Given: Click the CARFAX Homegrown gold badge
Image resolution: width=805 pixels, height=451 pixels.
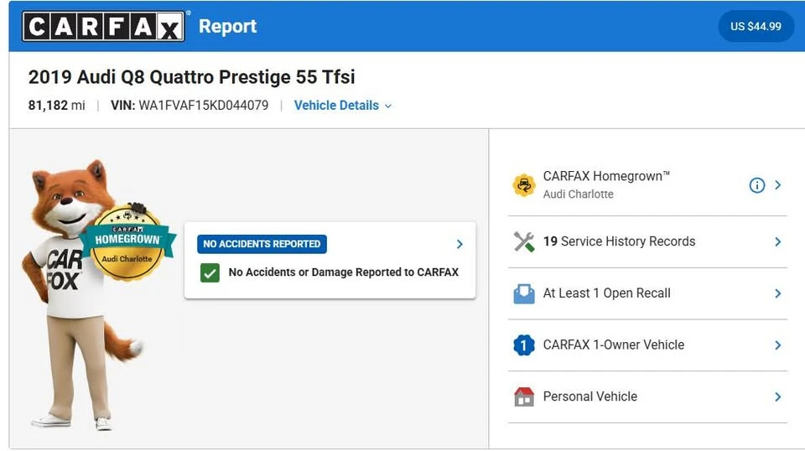Looking at the screenshot, I should 128,242.
